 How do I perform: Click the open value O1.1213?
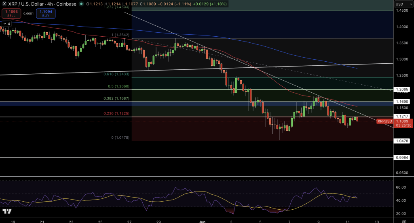pos(95,4)
